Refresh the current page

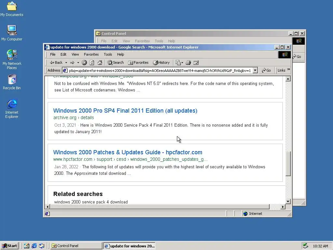click(92, 62)
